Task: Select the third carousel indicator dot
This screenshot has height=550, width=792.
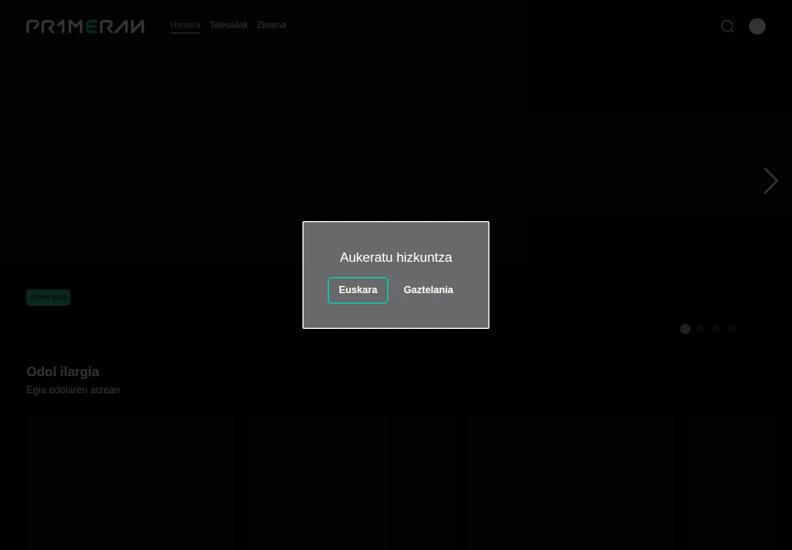Action: point(716,329)
